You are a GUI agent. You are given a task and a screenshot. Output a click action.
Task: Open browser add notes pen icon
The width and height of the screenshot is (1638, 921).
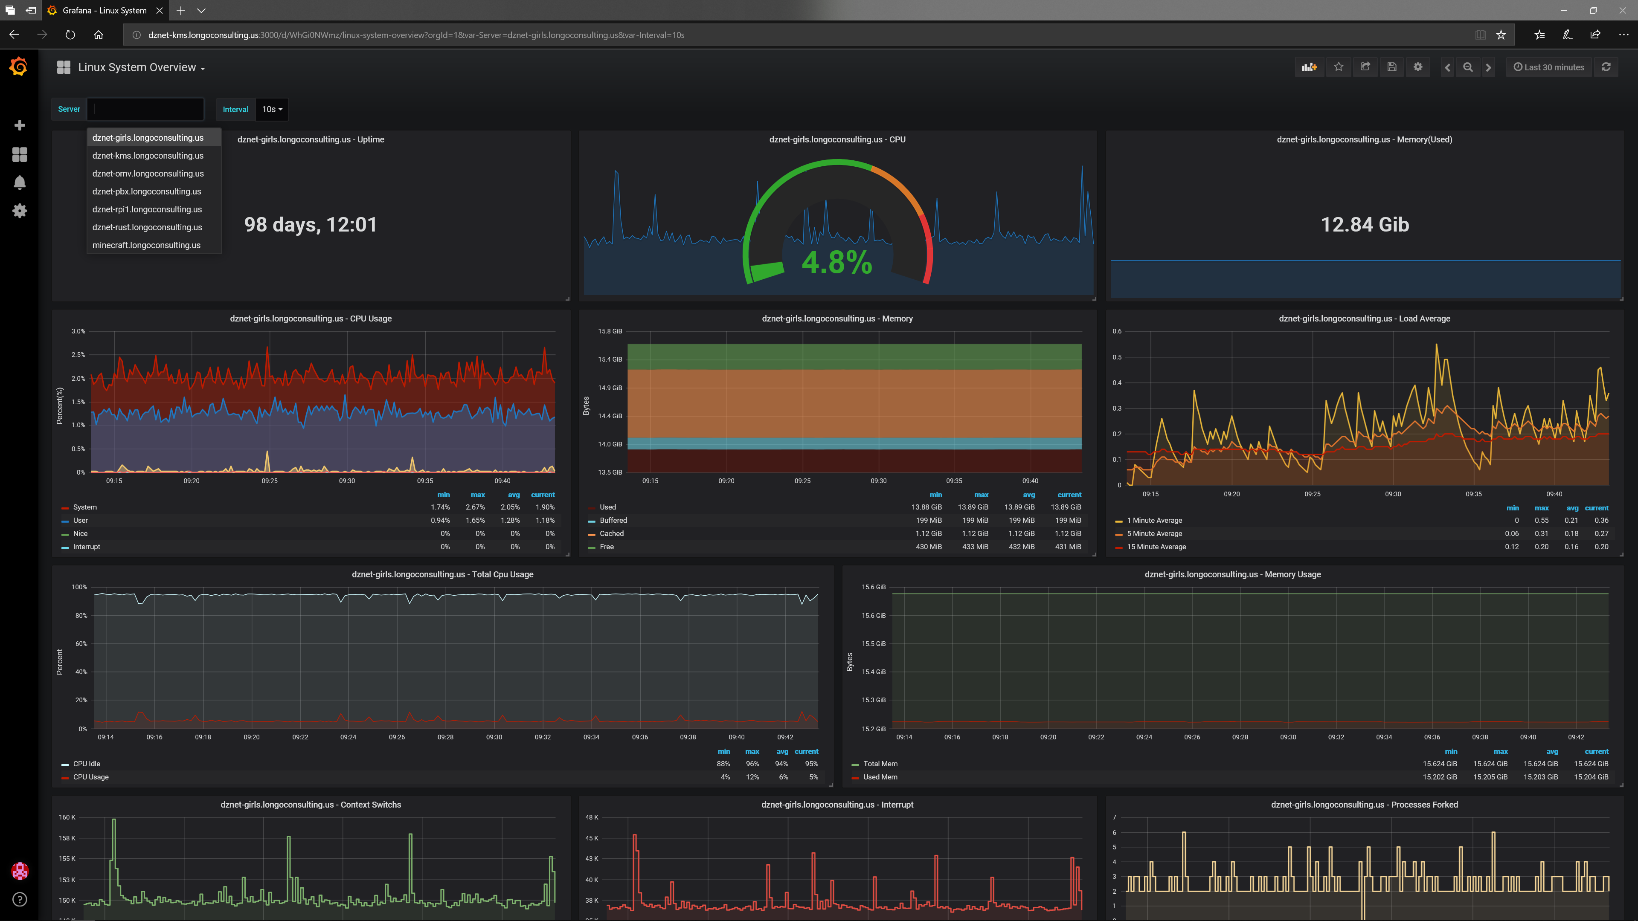point(1568,35)
